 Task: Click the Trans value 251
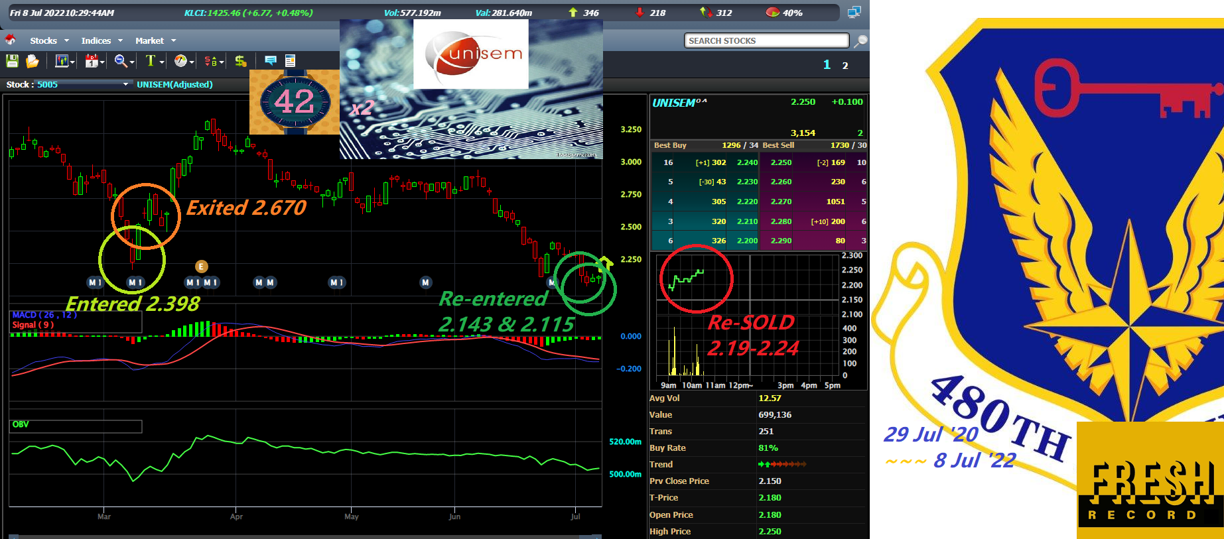766,432
